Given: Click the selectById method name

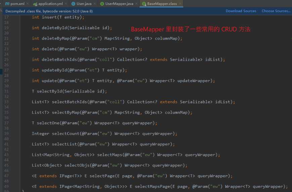Looking at the screenshot, I should pyautogui.click(x=49, y=91).
